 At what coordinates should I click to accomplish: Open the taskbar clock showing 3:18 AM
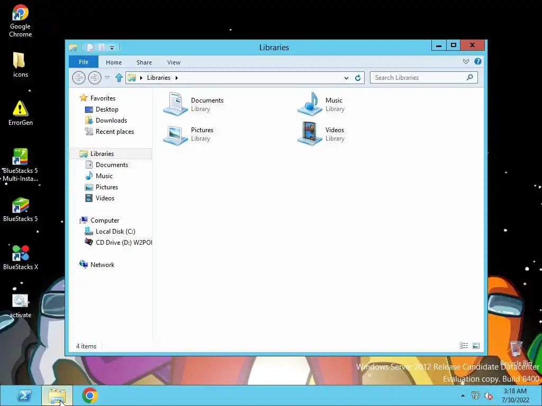pos(516,395)
